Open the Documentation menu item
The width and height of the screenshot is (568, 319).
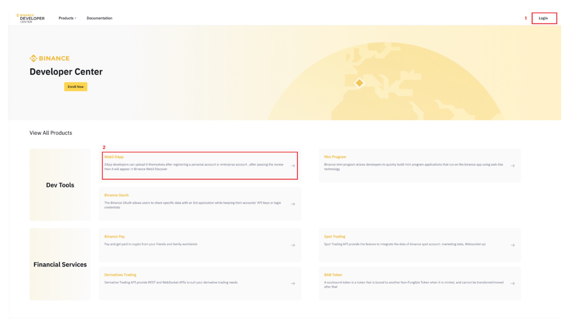(x=99, y=18)
